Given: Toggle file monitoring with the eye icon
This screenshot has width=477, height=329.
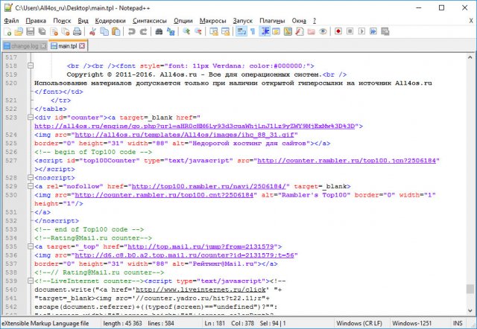Looking at the screenshot, I should pyautogui.click(x=323, y=31).
